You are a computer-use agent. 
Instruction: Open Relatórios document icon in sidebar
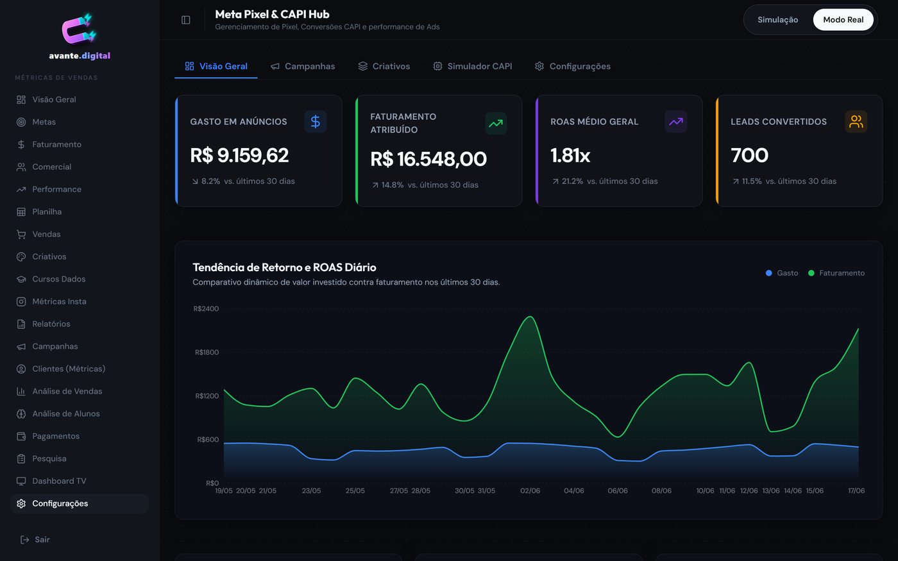point(21,324)
